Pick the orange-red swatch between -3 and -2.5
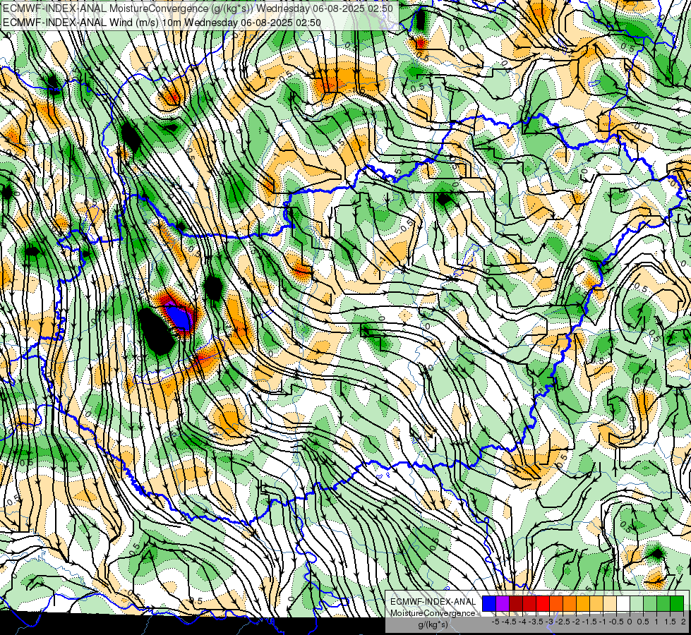 pyautogui.click(x=556, y=604)
